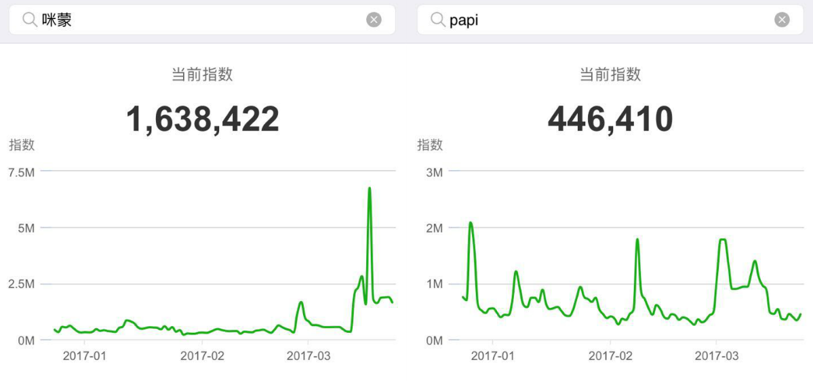
Task: Click 当前指数 heading above 446,410
Action: 610,75
